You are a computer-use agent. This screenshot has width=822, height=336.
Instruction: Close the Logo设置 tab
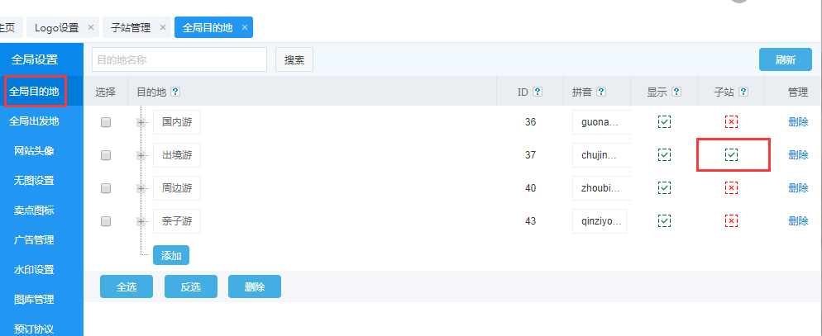pyautogui.click(x=91, y=27)
